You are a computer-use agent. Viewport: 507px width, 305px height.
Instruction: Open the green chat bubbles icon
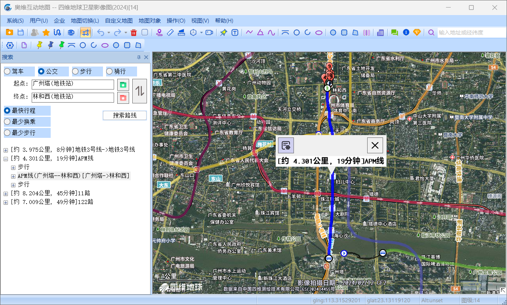(x=395, y=32)
